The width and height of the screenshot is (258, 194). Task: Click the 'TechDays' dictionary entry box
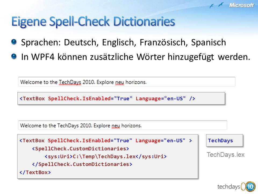coord(224,140)
